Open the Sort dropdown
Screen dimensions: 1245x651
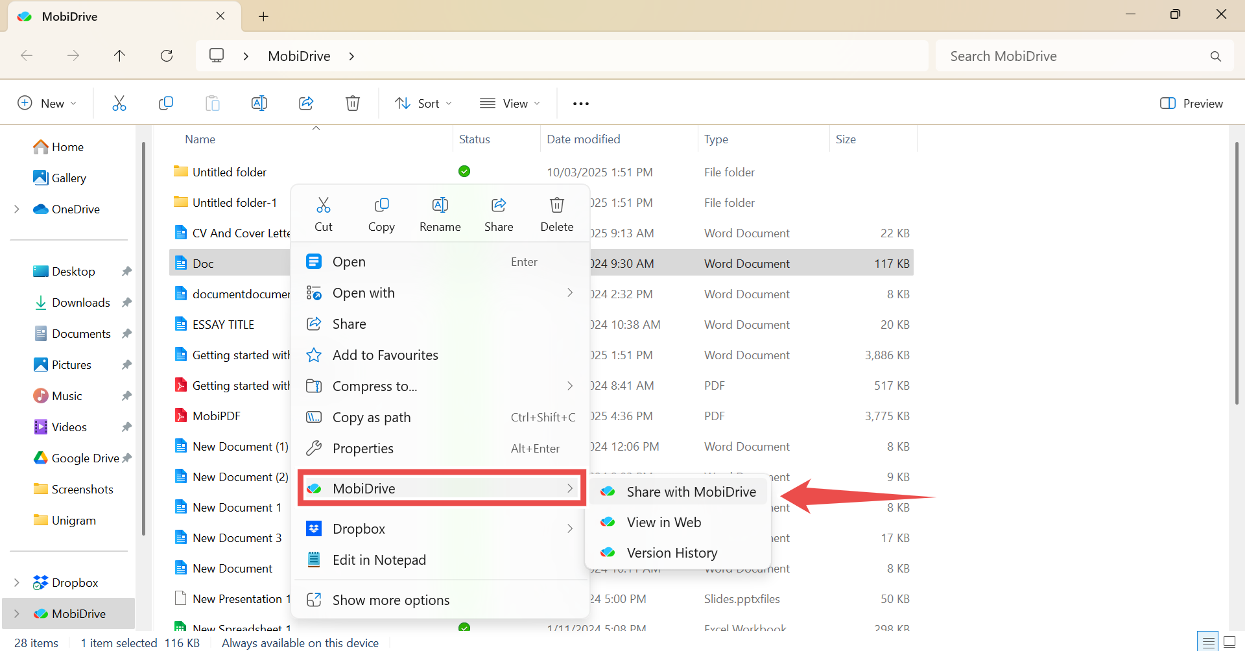[423, 103]
